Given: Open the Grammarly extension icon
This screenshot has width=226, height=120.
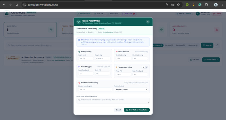Looking at the screenshot, I should 200,5.
